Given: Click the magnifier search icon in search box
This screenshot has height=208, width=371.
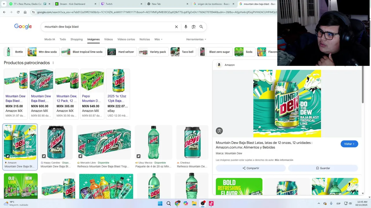Looking at the screenshot, I should click(x=201, y=27).
